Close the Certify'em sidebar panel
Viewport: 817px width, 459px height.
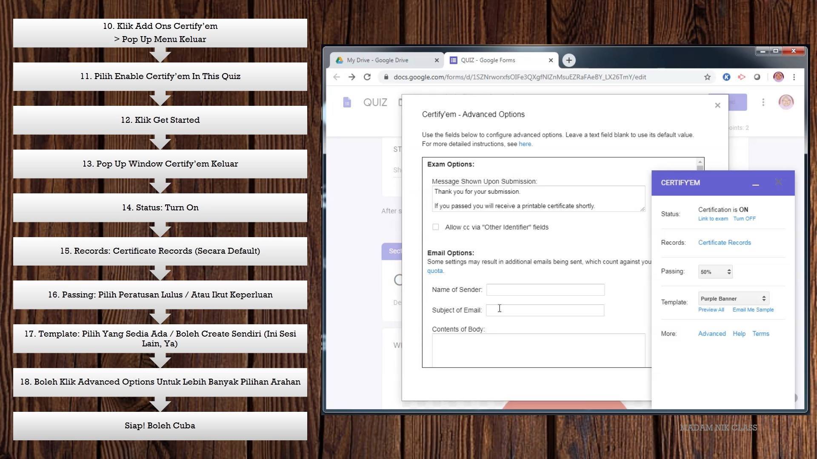pos(779,182)
